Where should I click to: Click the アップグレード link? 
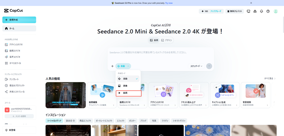216,11
